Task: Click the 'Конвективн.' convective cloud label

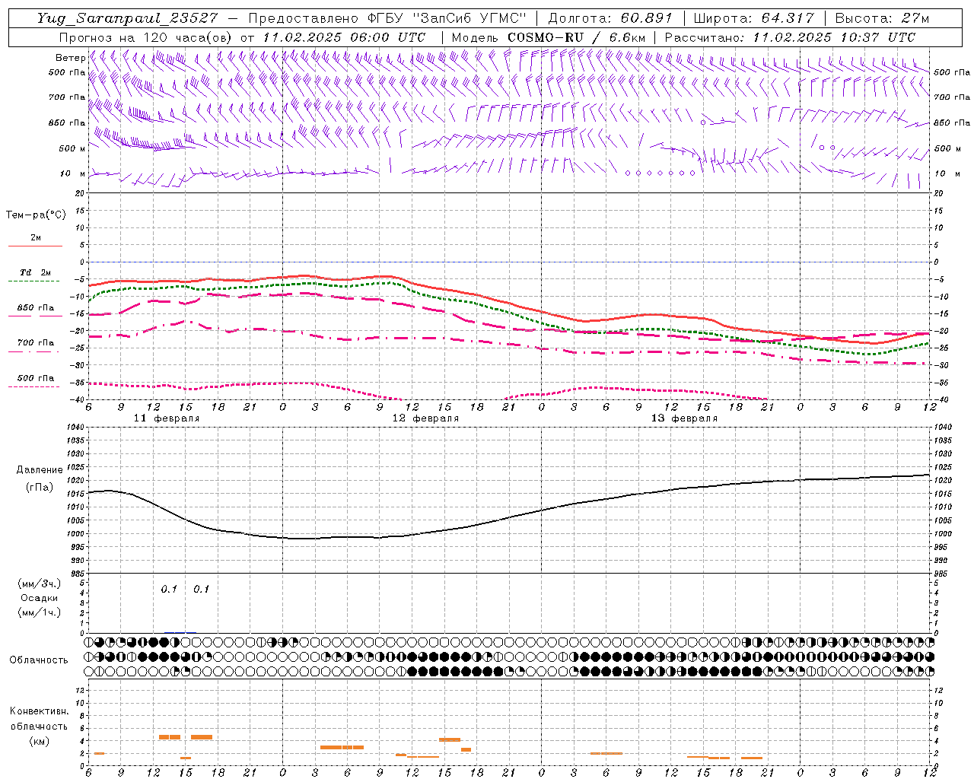Action: click(x=39, y=711)
